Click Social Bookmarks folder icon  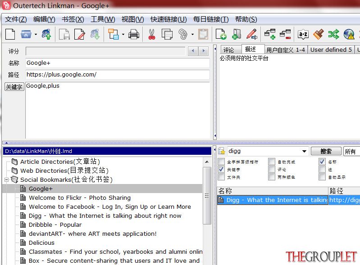tap(15, 180)
